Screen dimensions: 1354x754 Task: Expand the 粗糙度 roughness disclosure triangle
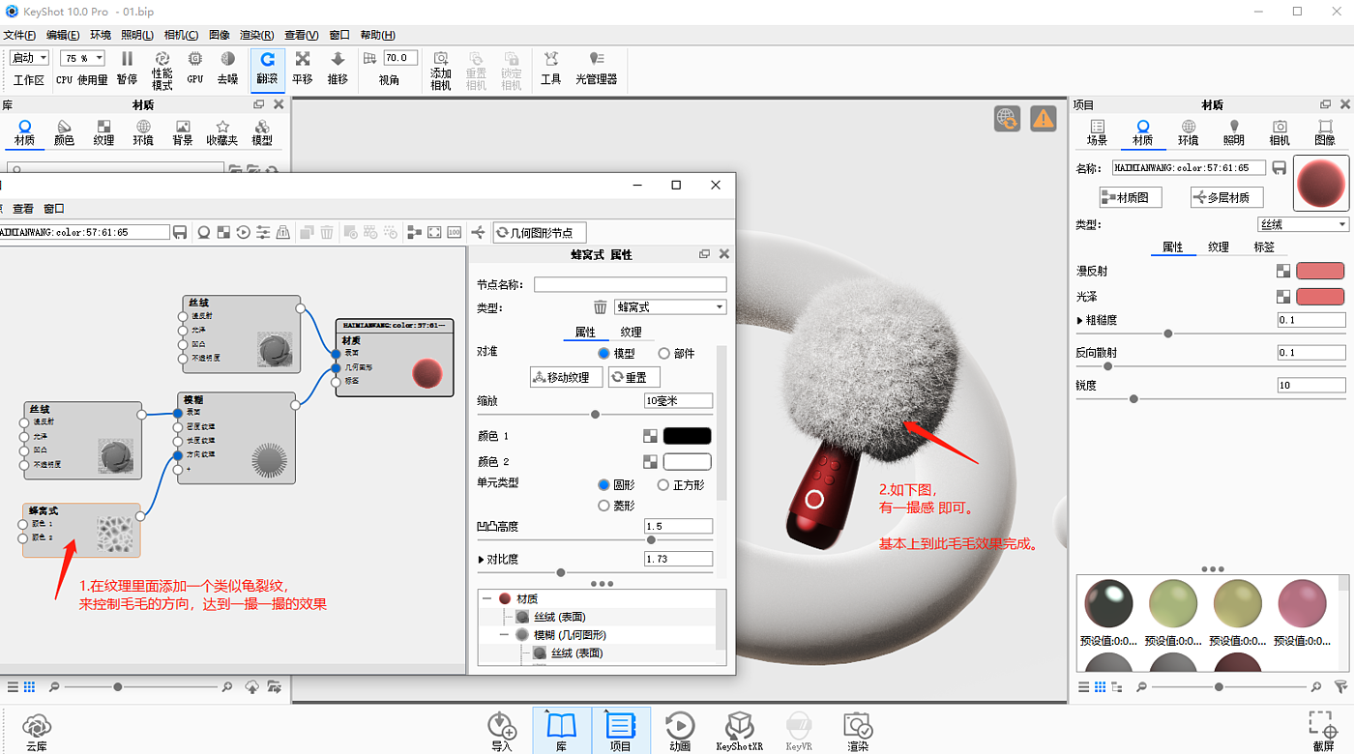[1080, 320]
